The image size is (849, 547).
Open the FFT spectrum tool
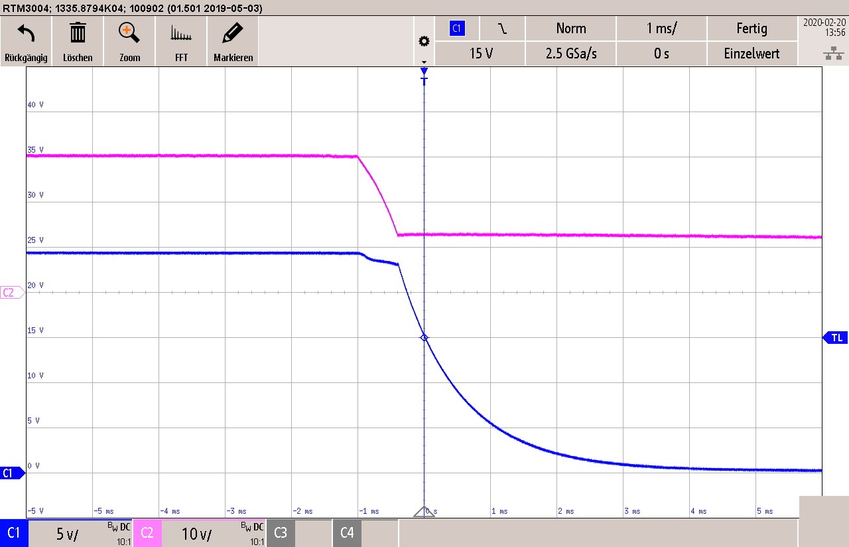coord(181,33)
